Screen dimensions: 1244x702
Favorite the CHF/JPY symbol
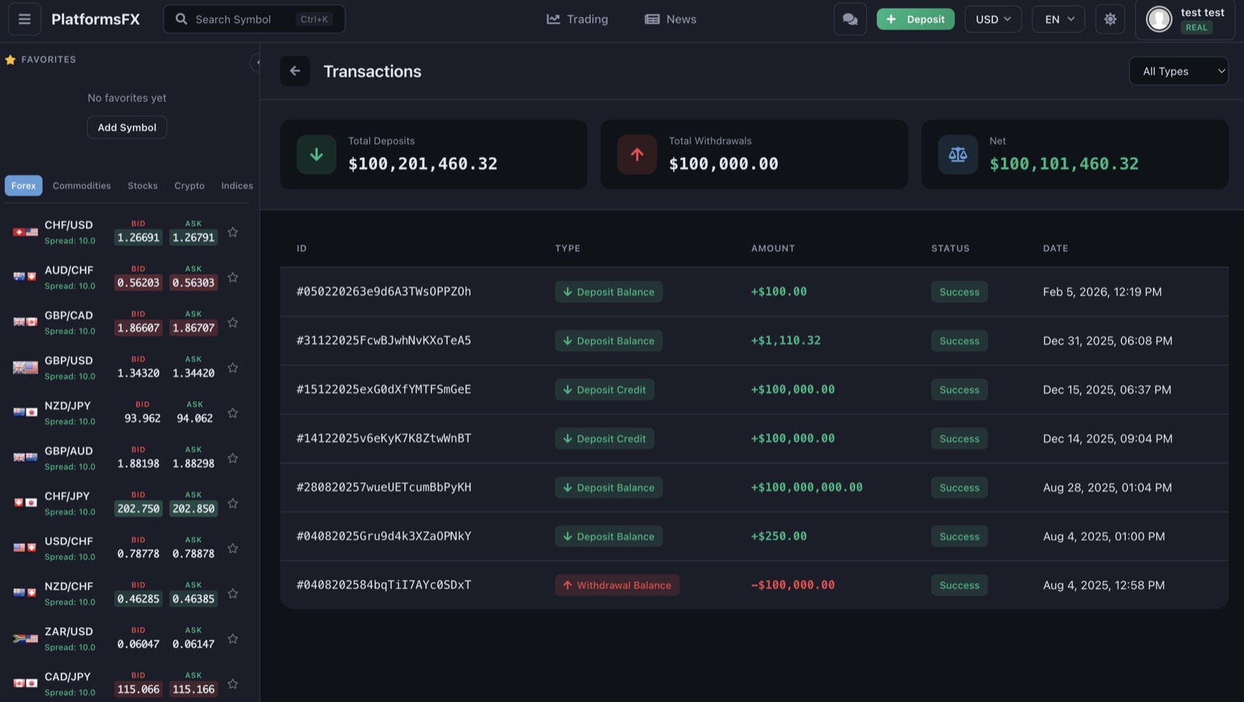coord(232,502)
